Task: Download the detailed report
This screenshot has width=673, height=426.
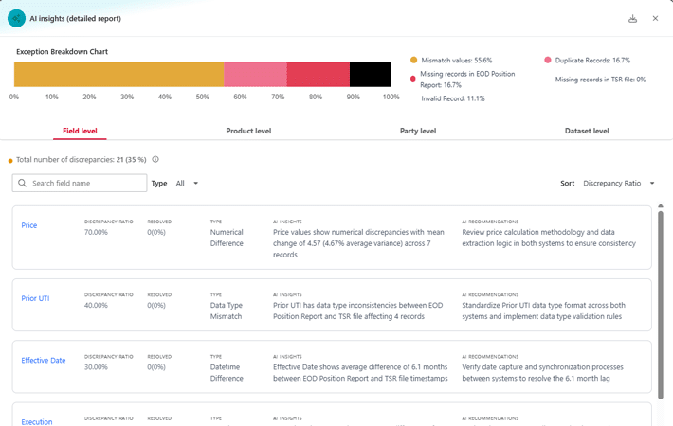Action: [x=632, y=18]
